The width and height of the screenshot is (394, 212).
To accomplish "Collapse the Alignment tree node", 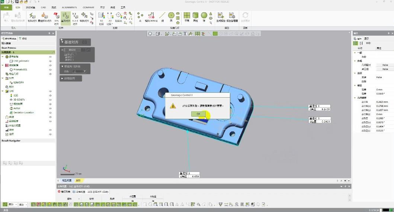I will [3, 78].
